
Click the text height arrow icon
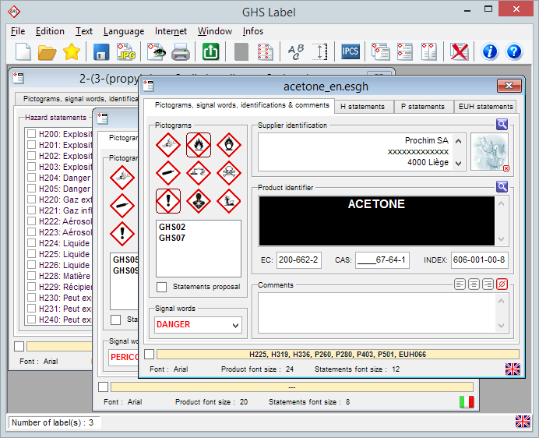click(x=320, y=52)
